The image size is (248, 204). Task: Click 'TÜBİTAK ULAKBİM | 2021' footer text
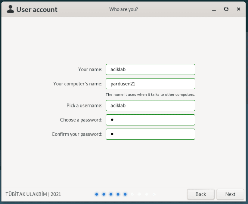33,194
